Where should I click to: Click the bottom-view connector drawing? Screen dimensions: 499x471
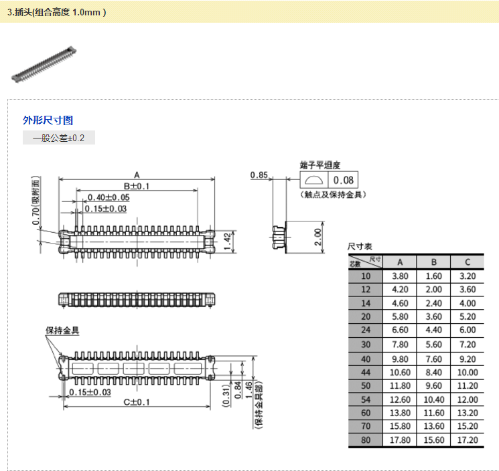click(137, 368)
